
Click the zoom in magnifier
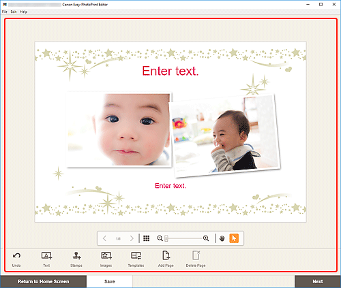pyautogui.click(x=206, y=238)
